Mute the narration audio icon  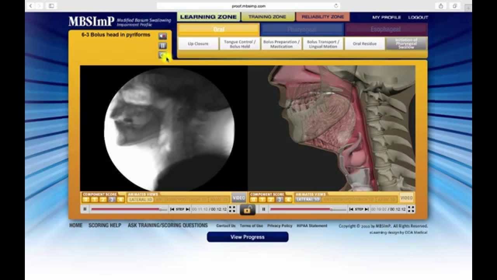tap(163, 36)
